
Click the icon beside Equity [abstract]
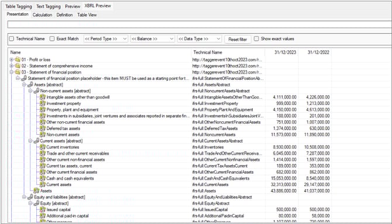[x=36, y=203]
